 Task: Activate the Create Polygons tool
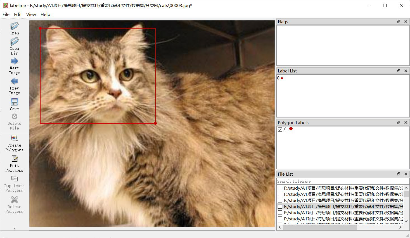click(x=15, y=138)
